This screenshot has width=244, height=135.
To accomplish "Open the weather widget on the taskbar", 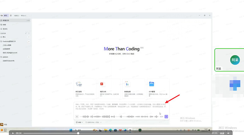I will point(4,130).
